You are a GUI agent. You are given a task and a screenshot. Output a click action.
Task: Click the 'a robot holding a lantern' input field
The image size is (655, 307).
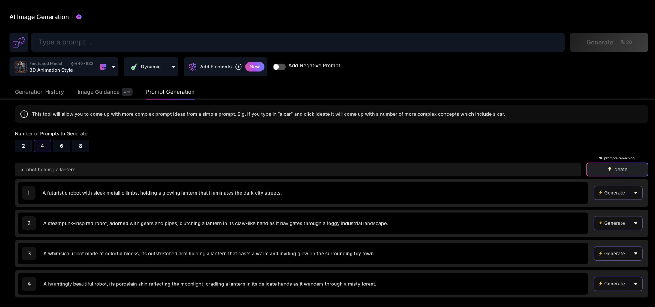click(x=298, y=170)
